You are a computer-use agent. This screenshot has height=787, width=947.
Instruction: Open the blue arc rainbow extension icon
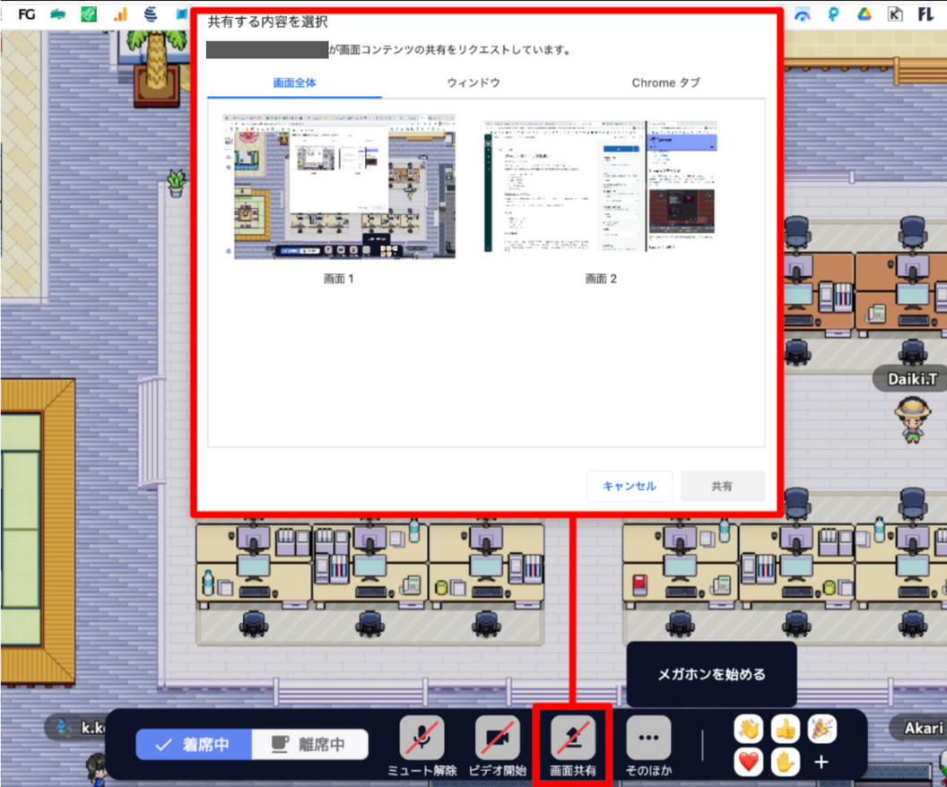(802, 14)
